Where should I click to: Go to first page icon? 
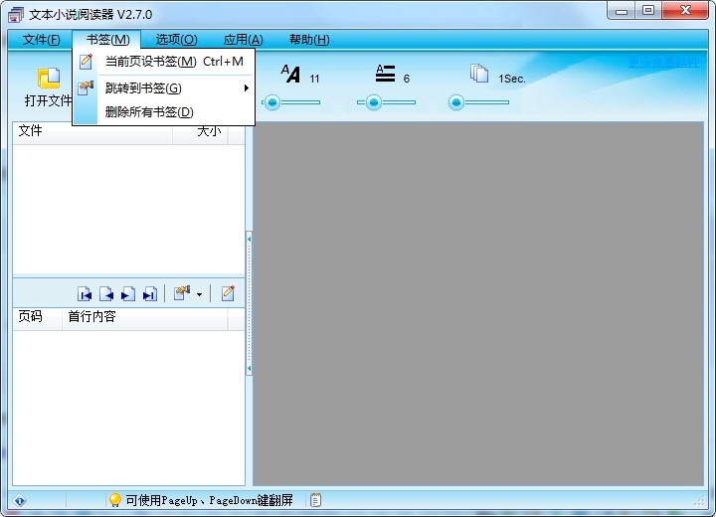coord(85,293)
